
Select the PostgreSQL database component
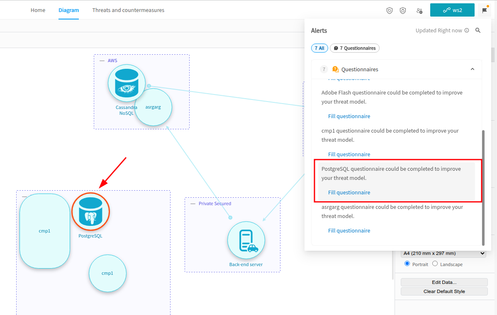pos(91,211)
